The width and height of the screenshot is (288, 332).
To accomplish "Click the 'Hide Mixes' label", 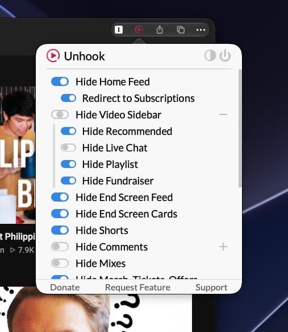I will 101,264.
